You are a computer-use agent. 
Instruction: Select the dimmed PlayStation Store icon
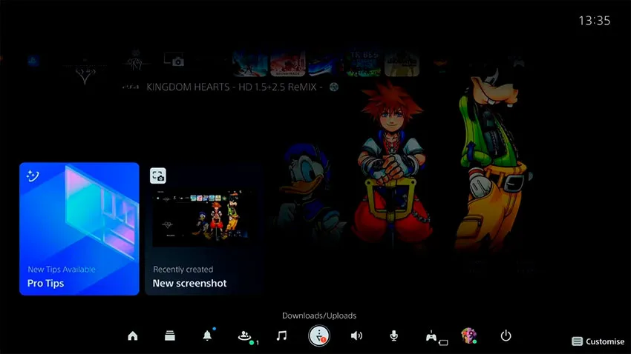click(33, 61)
